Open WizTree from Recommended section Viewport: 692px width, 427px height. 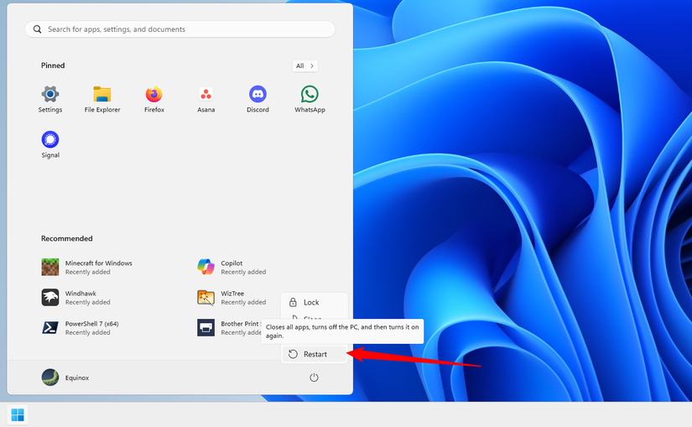(x=231, y=297)
